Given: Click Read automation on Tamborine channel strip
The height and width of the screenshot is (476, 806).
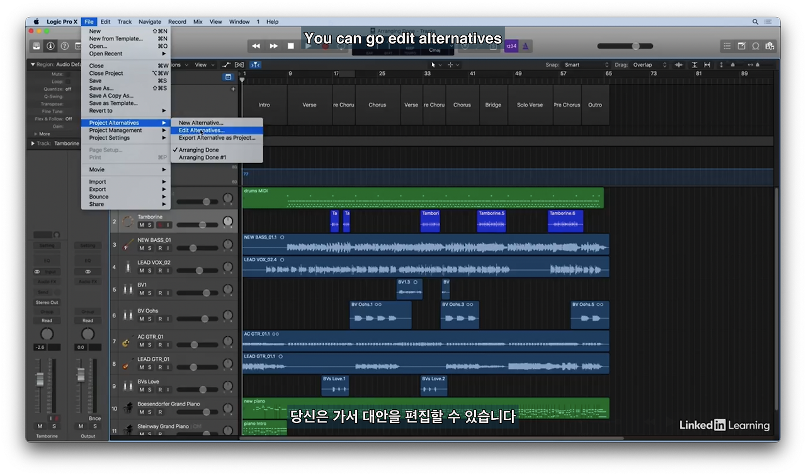Looking at the screenshot, I should tap(47, 320).
